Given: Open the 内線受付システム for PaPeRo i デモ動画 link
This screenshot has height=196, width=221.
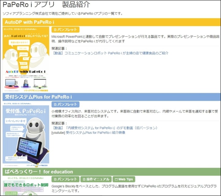Looking at the screenshot, I should [x=105, y=128].
